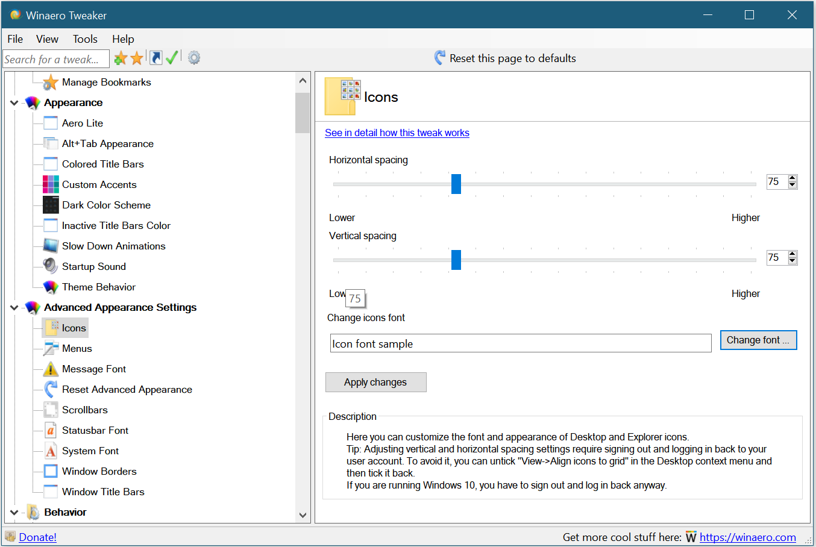Click the Reset this page arrow icon
The height and width of the screenshot is (547, 816).
440,58
